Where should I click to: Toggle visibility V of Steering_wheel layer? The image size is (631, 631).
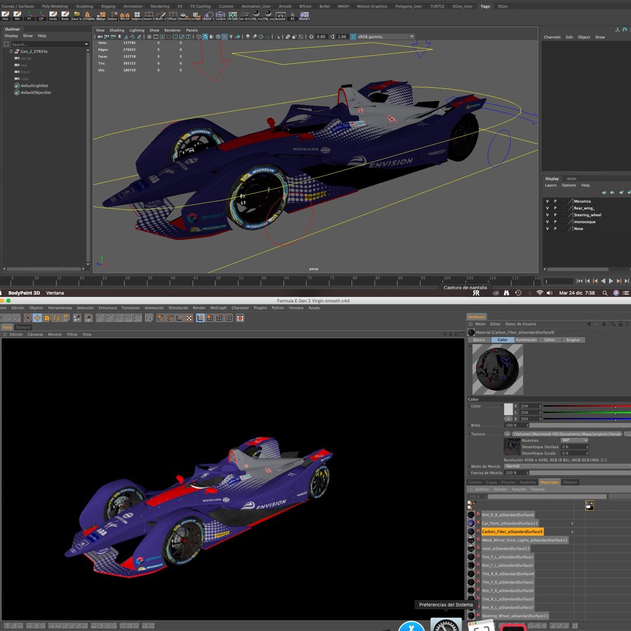click(x=547, y=215)
